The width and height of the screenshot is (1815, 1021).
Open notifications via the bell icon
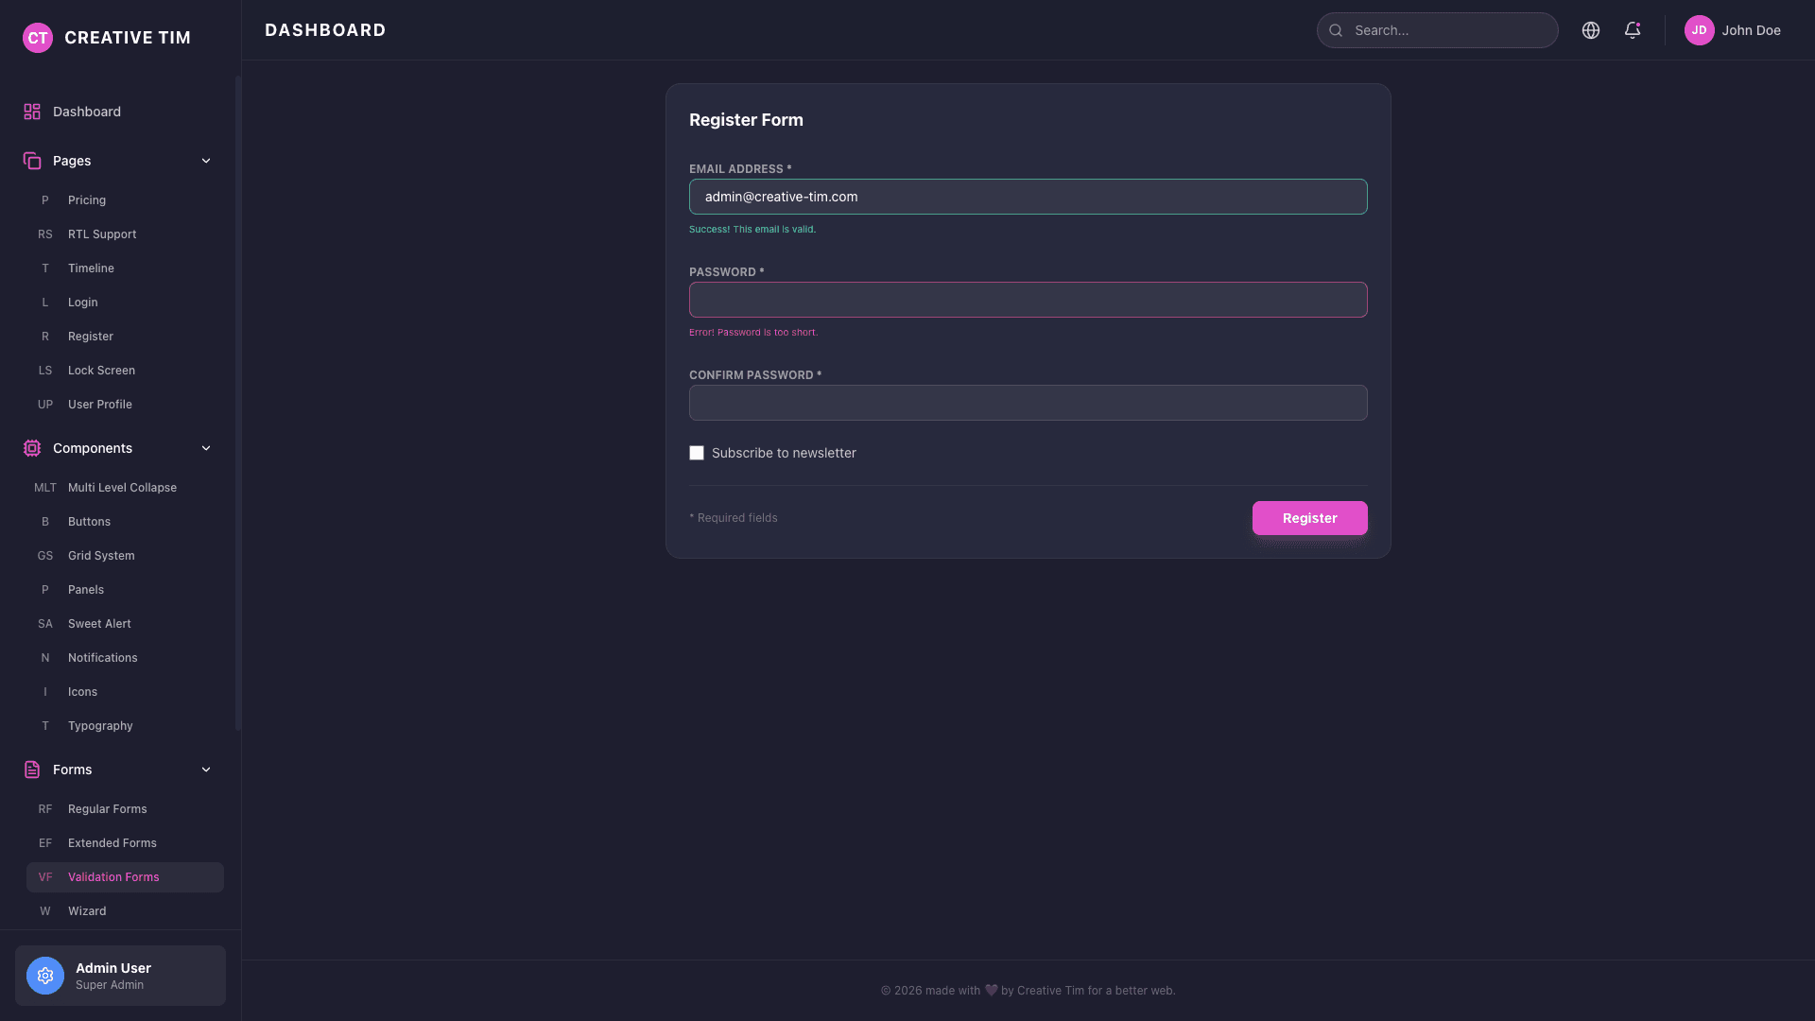(x=1633, y=30)
